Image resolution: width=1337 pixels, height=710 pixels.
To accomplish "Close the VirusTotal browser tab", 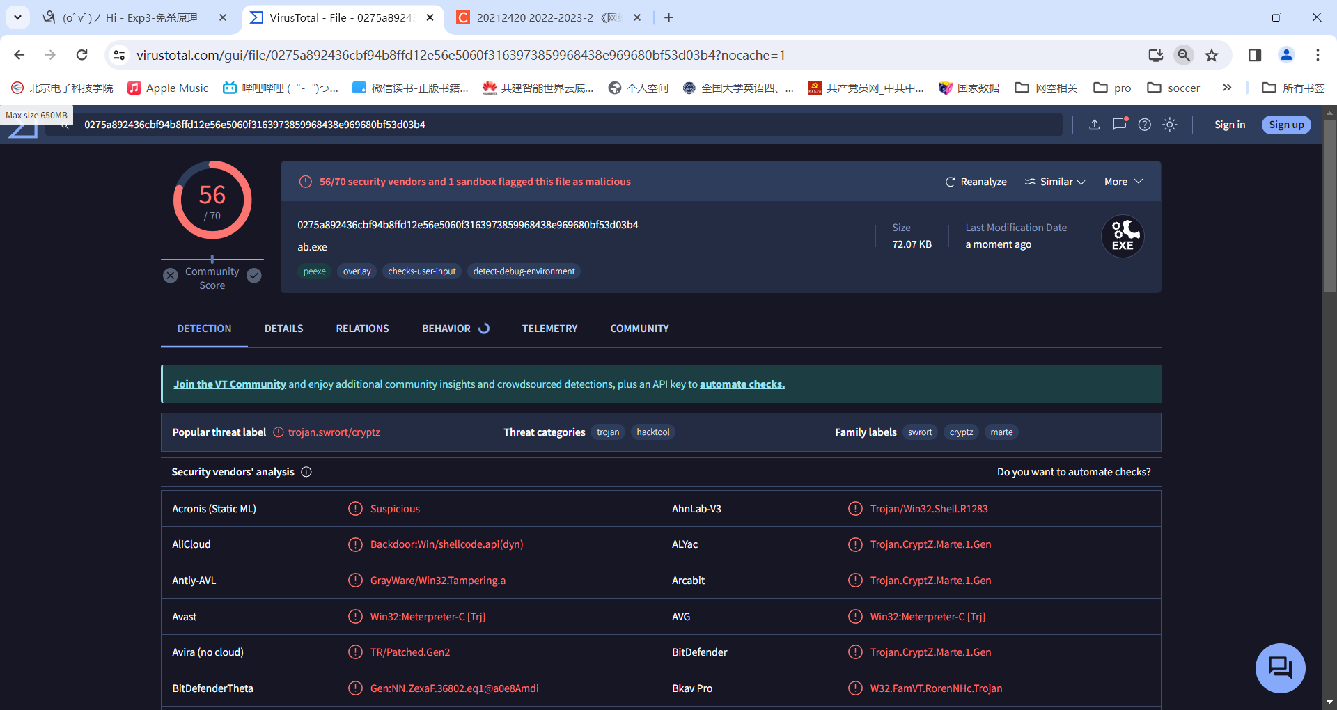I will (x=430, y=17).
